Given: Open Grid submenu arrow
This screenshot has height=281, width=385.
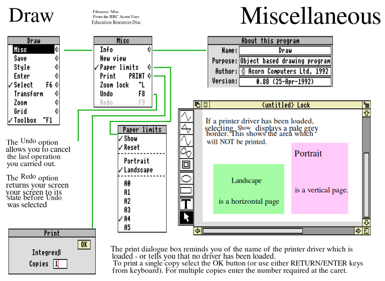Looking at the screenshot, I should click(57, 111).
